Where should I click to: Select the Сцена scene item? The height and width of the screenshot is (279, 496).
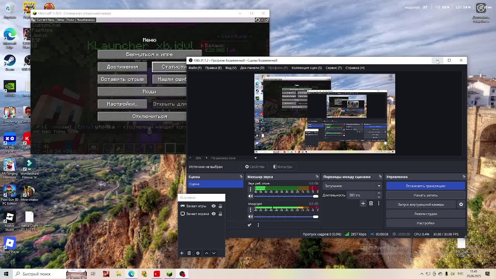[x=215, y=184]
